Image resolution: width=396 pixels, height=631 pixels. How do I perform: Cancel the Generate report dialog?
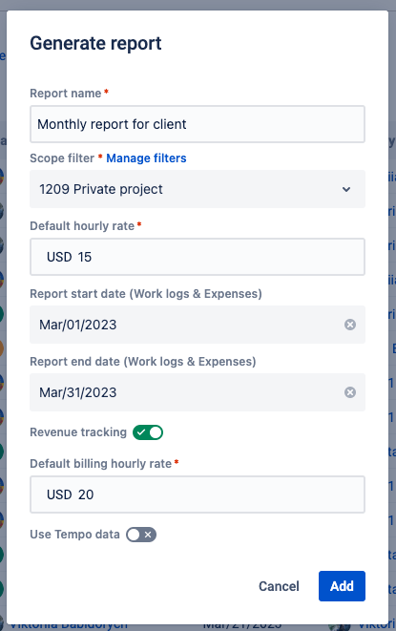[279, 586]
